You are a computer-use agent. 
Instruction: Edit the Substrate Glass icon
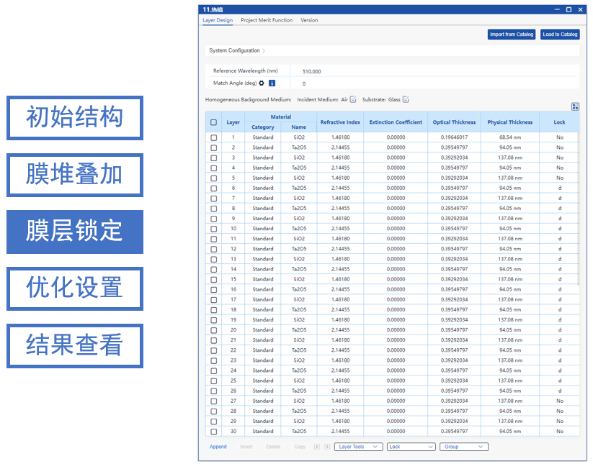point(406,100)
